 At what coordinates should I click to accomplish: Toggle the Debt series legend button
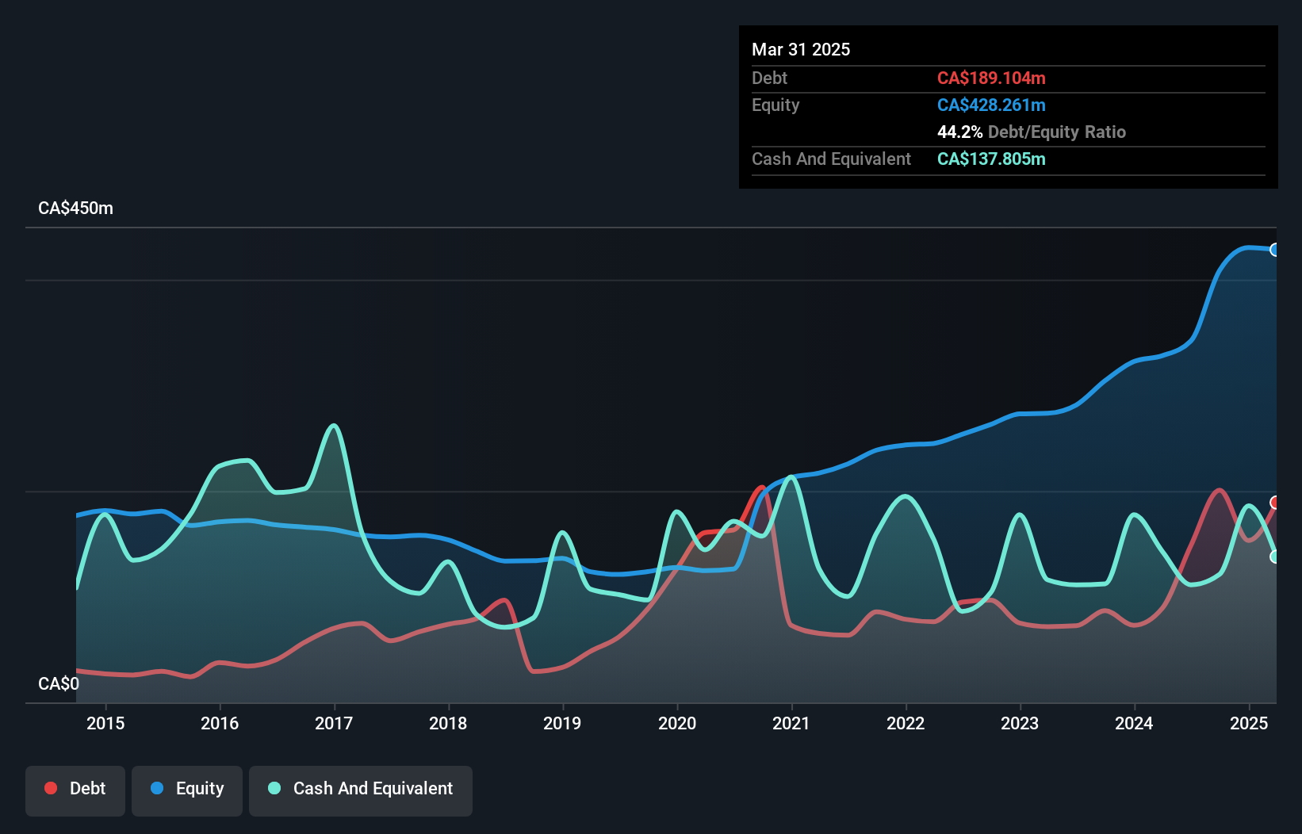[75, 790]
